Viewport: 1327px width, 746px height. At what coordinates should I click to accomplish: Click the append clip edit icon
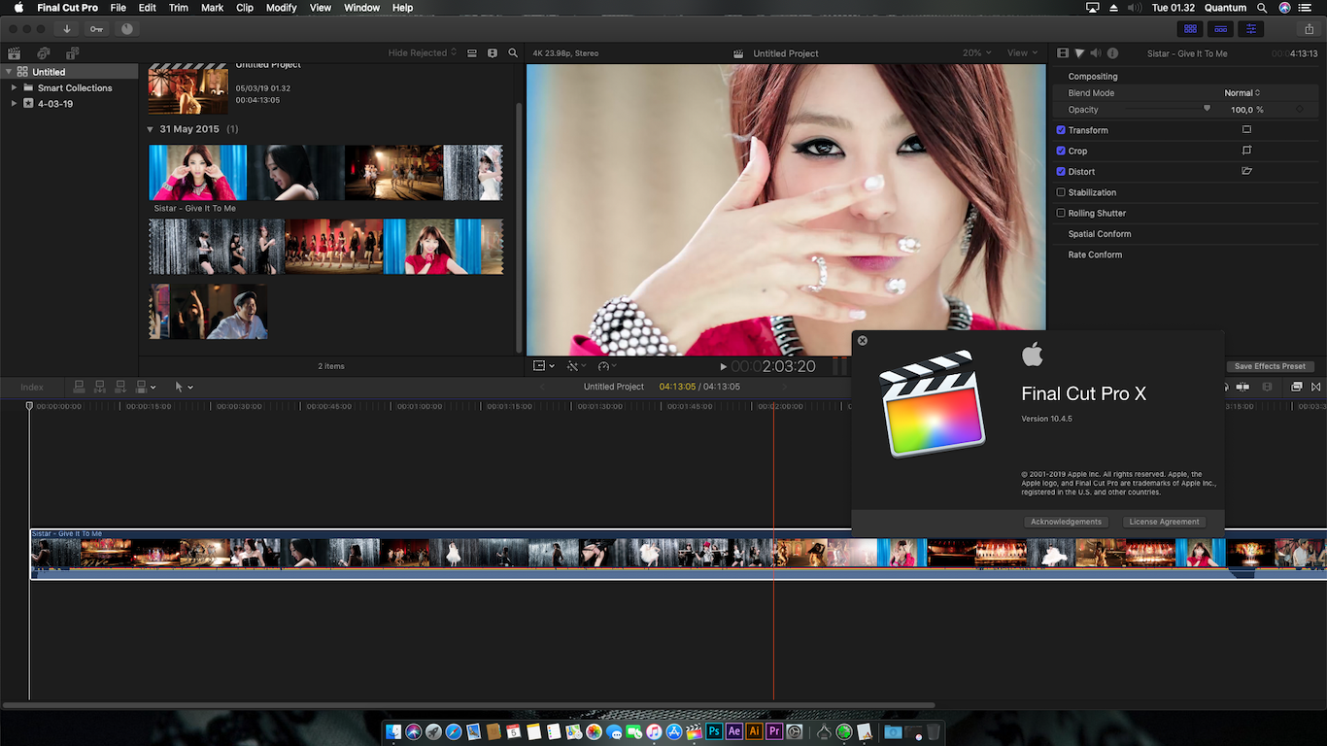point(120,387)
